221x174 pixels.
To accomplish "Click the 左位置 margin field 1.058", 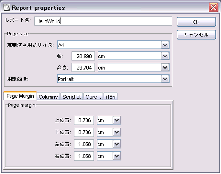I will [84, 144].
